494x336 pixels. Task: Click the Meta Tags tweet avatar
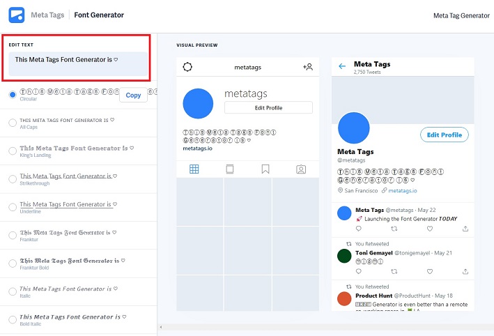click(x=344, y=213)
